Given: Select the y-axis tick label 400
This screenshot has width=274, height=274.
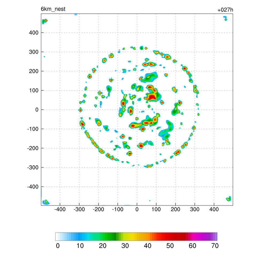Looking at the screenshot, I should (34, 33).
